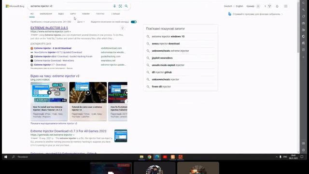309x174 pixels.
Task: Open the orange taskbar app icon
Action: point(173,157)
